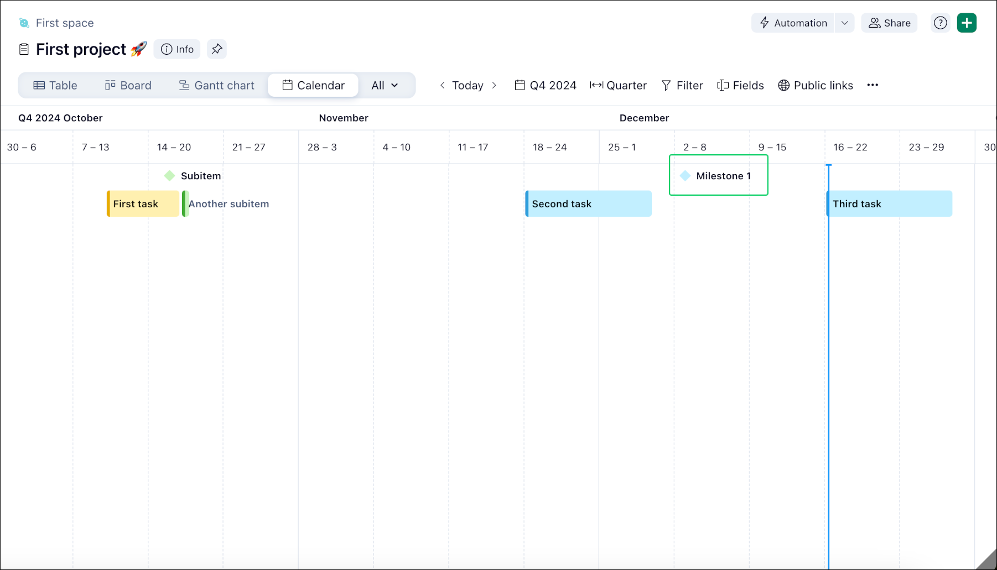Open the Table view icon
This screenshot has height=570, width=997.
click(39, 85)
